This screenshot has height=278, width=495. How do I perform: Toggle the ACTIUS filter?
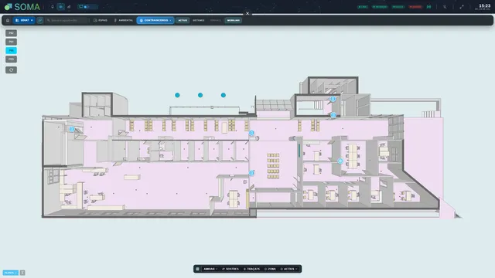tap(183, 20)
